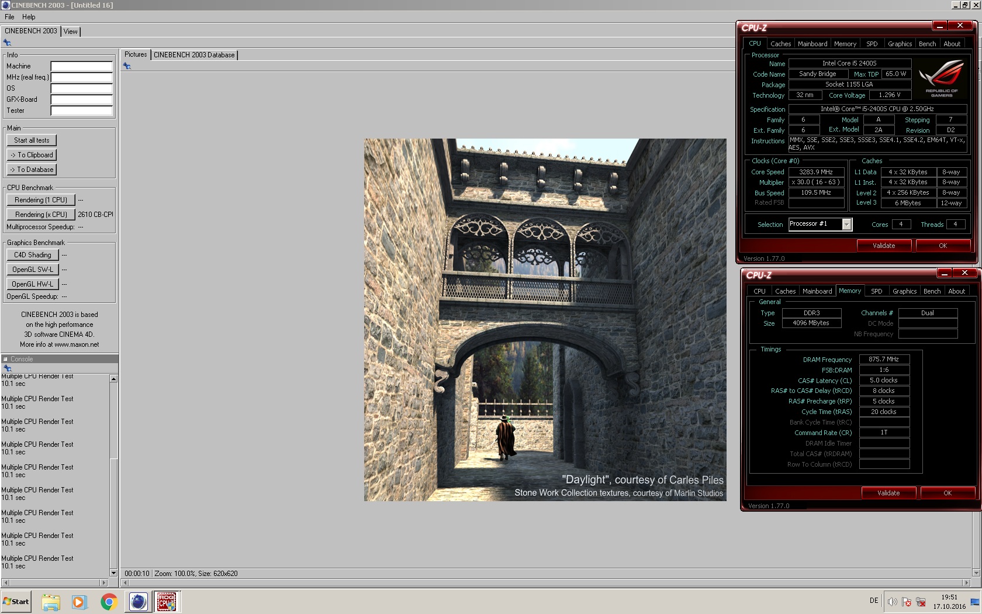
Task: Open About tab in upper CPU-Z window
Action: coord(952,44)
